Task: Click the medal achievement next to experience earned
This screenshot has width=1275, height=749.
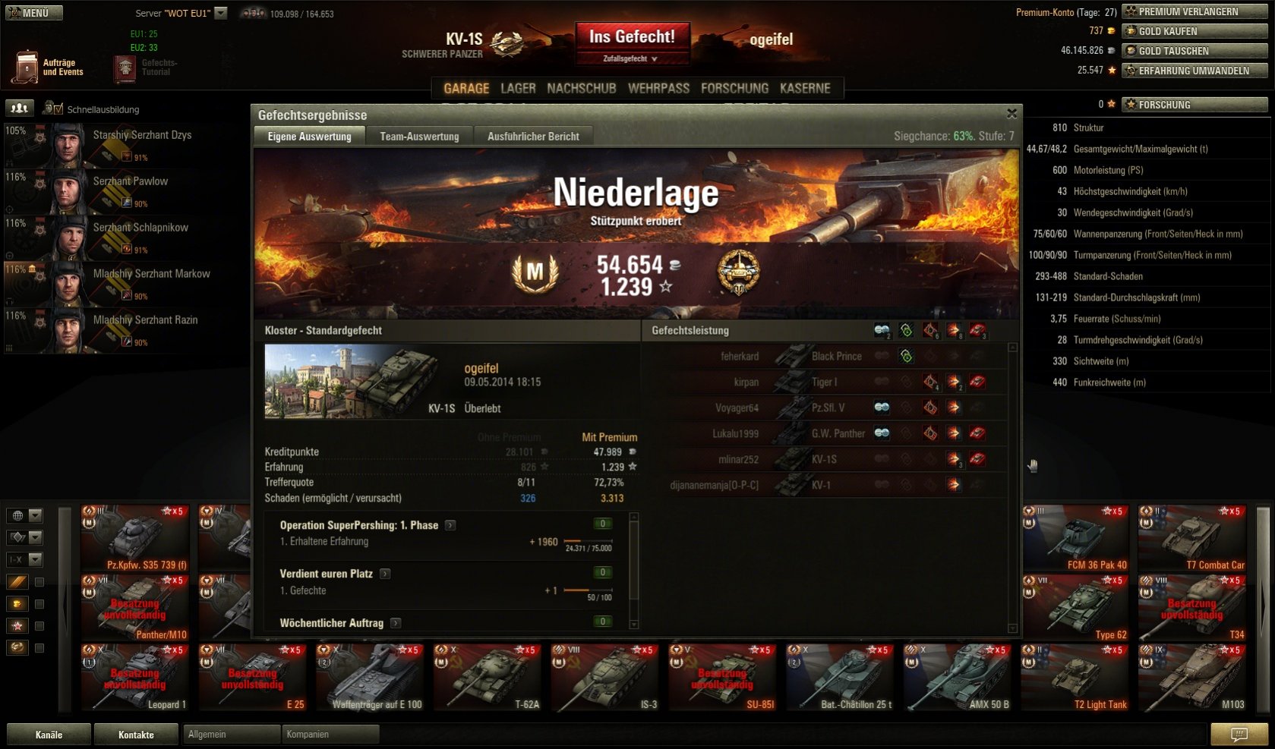Action: coord(739,272)
